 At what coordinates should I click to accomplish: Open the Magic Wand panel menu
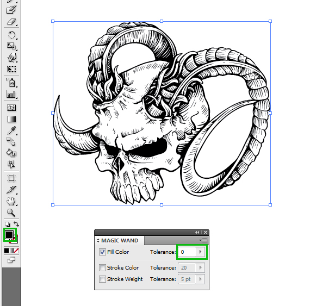coord(203,240)
